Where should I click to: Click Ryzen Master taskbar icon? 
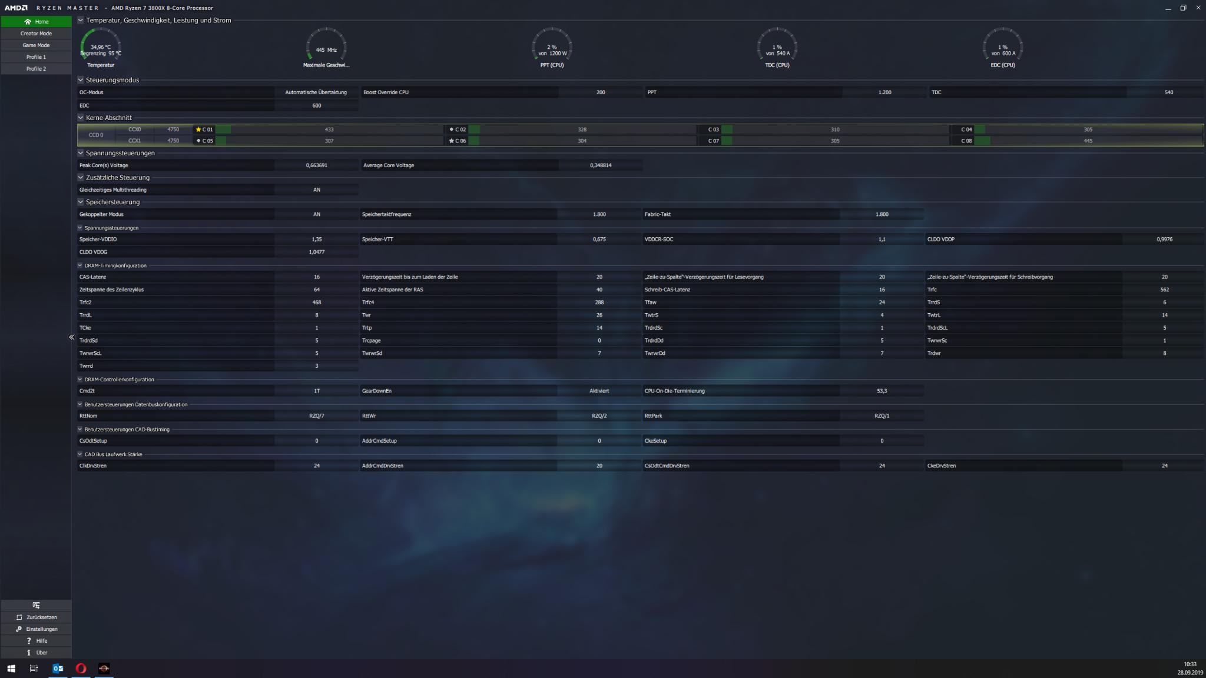pyautogui.click(x=104, y=669)
